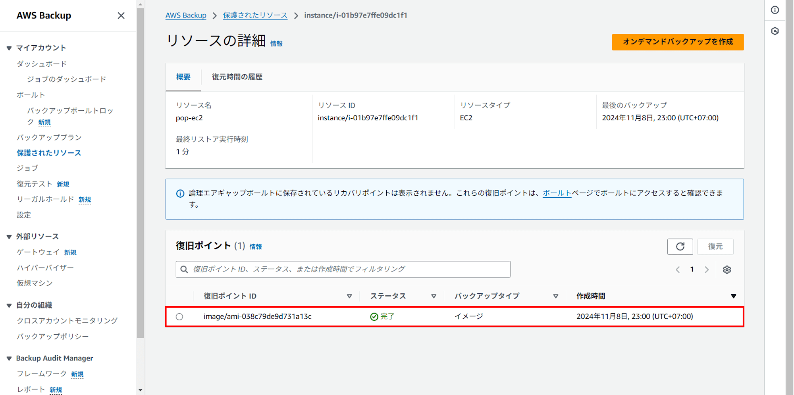Click AWS Backup breadcrumb link
The height and width of the screenshot is (395, 794).
(x=186, y=15)
